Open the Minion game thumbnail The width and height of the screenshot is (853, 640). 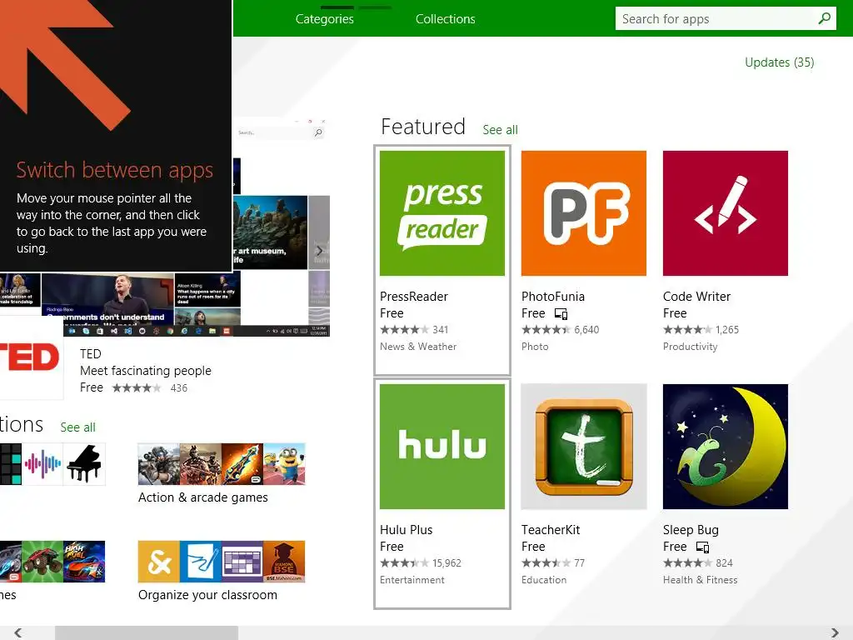tap(284, 464)
